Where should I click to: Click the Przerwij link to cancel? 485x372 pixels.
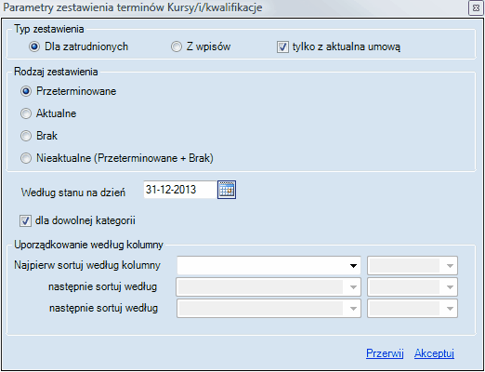385,353
